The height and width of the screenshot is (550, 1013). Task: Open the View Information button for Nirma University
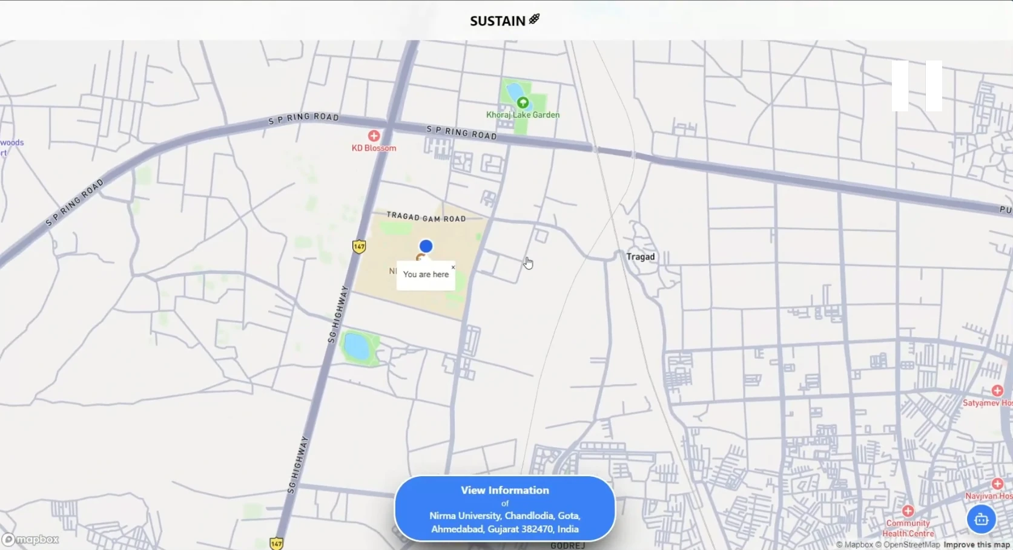[505, 508]
